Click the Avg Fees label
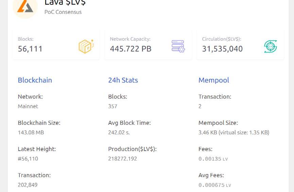 pos(211,175)
